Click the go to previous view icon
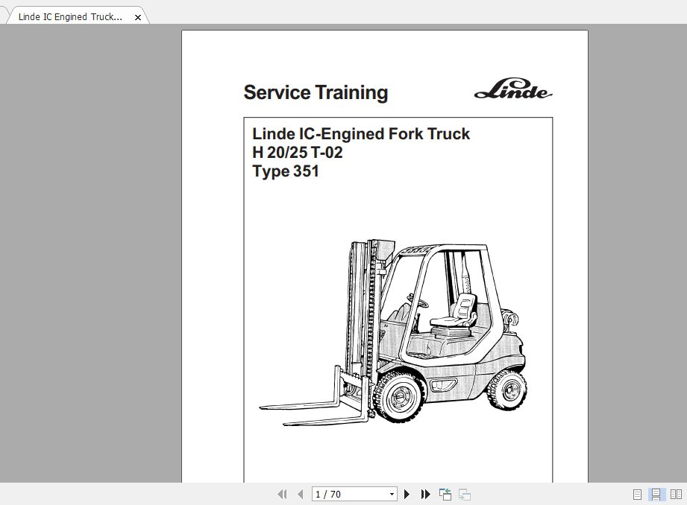This screenshot has height=505, width=687. [x=445, y=494]
